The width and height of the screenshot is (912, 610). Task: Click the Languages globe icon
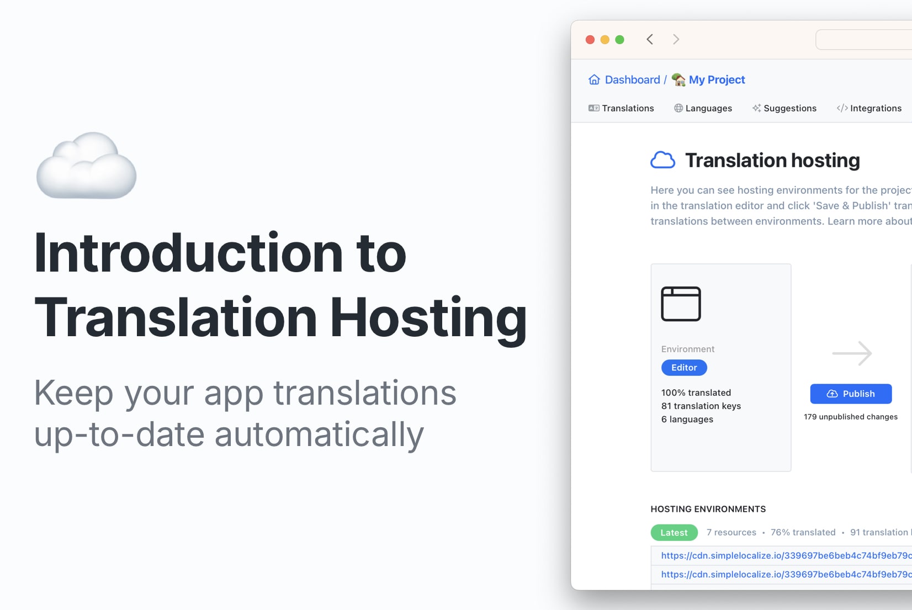pos(678,108)
